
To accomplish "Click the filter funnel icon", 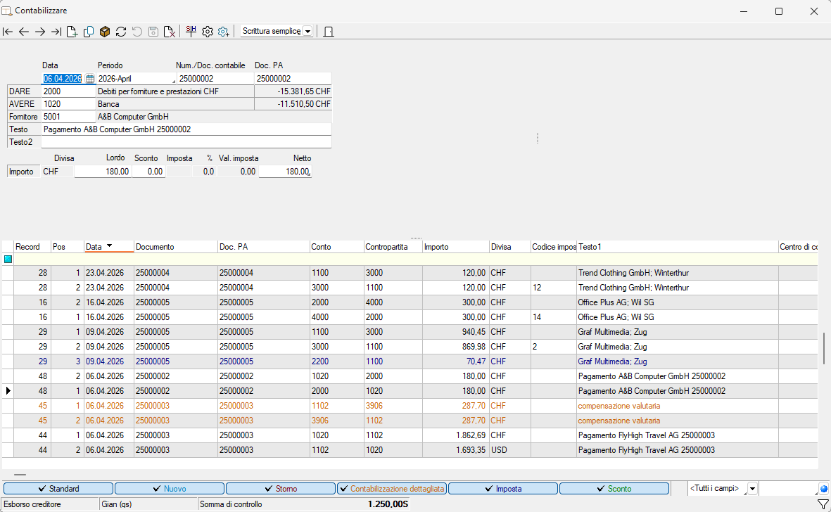I will [822, 504].
